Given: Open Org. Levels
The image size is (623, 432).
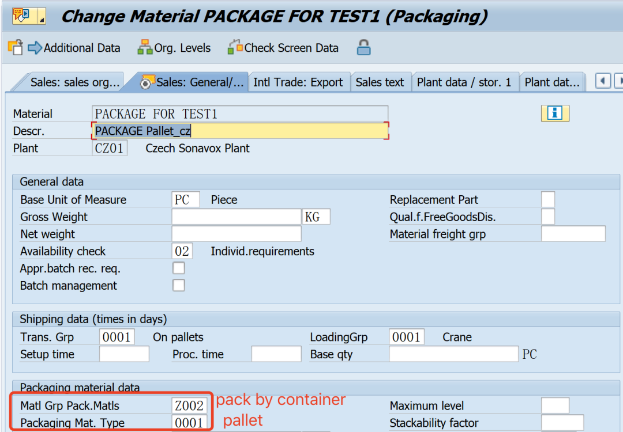Looking at the screenshot, I should pyautogui.click(x=174, y=48).
